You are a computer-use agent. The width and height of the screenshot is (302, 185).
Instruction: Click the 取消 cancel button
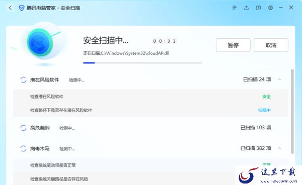pos(271,45)
